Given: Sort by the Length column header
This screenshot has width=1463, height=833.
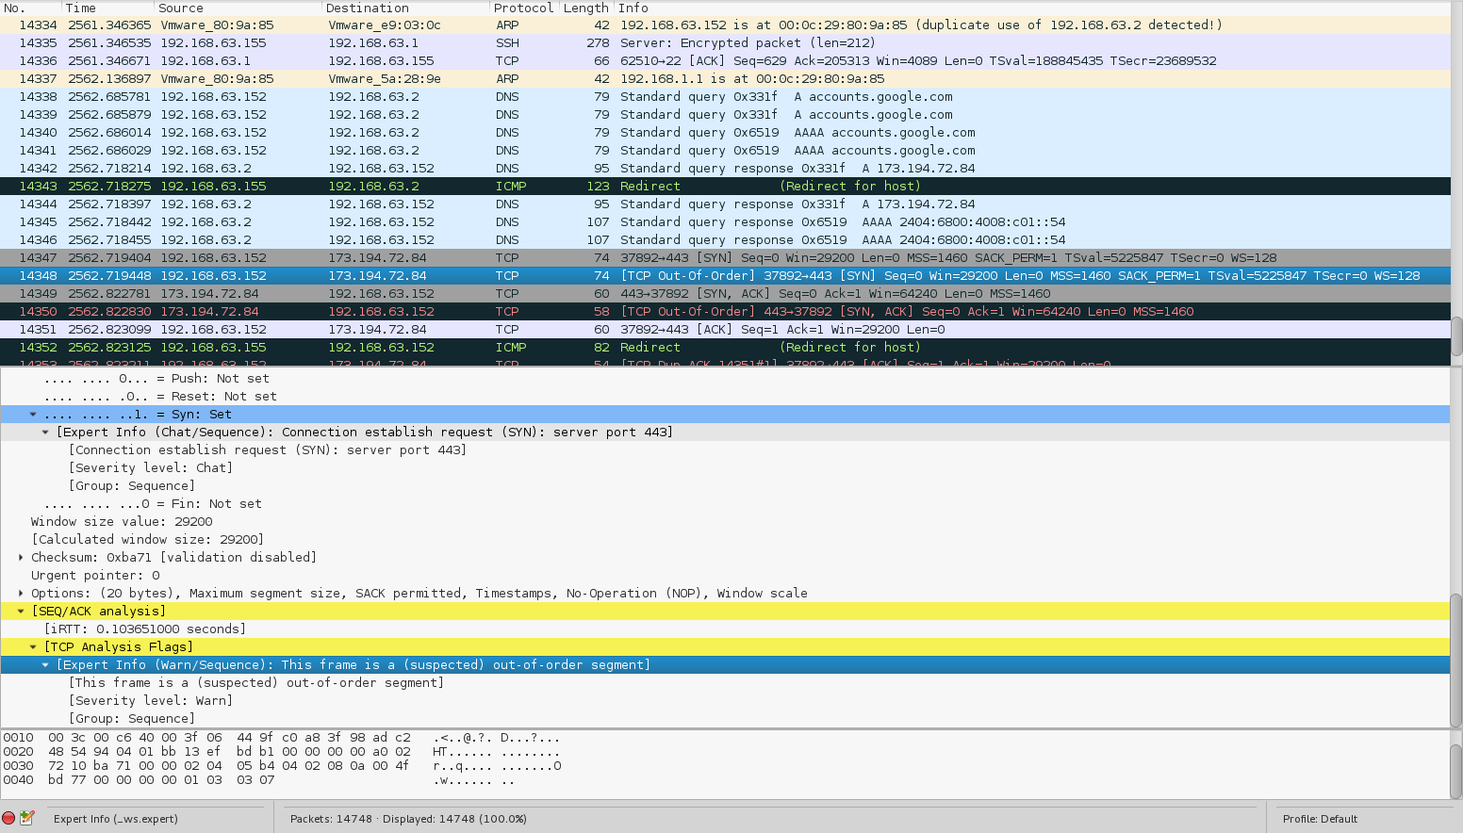Looking at the screenshot, I should 587,8.
